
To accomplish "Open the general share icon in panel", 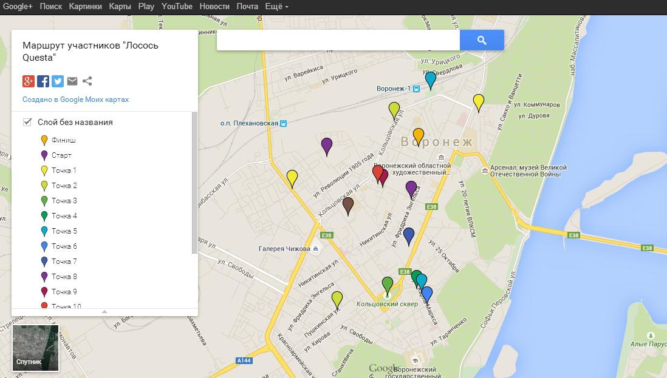I will 87,81.
